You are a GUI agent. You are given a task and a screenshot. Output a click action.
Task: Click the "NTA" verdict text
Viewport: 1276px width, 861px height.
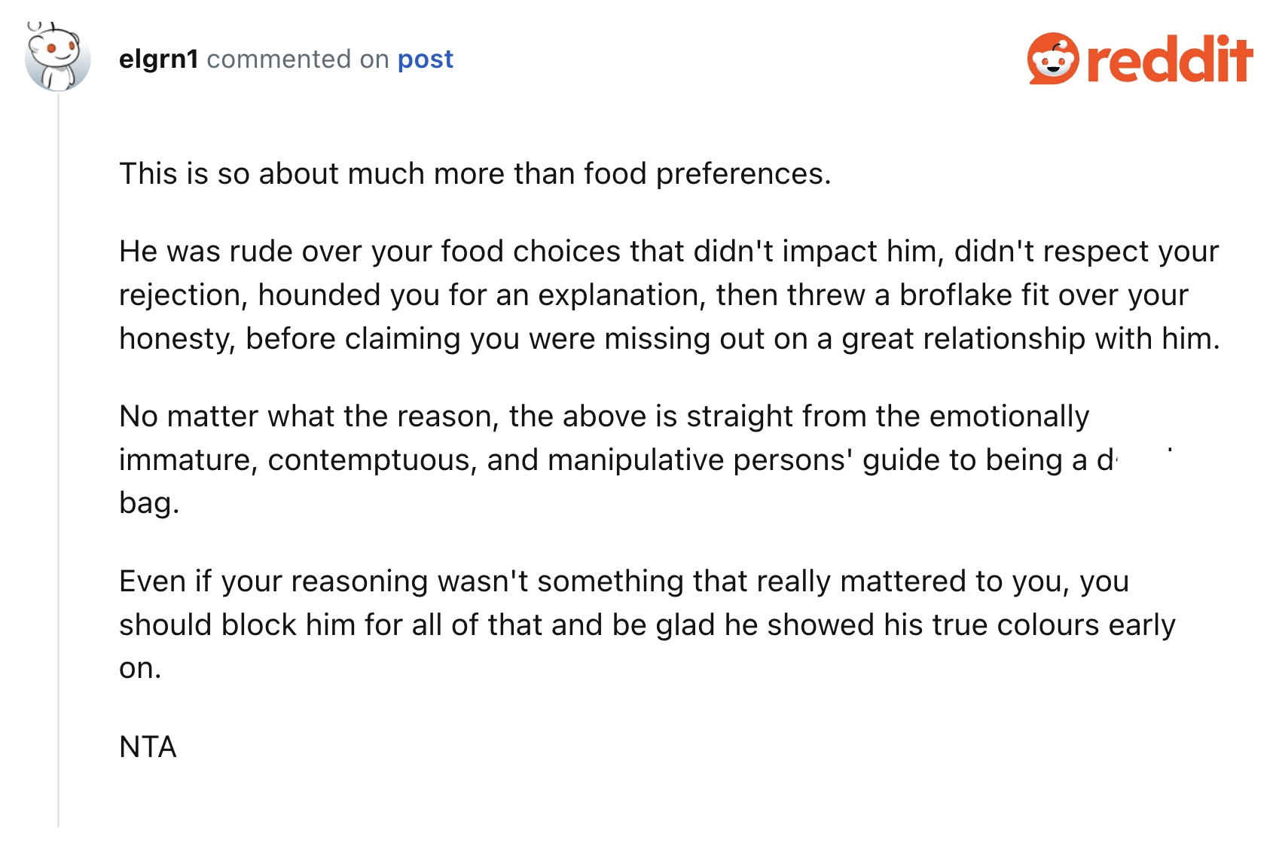148,747
